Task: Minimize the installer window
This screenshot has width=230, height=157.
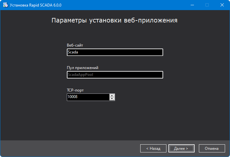Action: tap(192, 5)
